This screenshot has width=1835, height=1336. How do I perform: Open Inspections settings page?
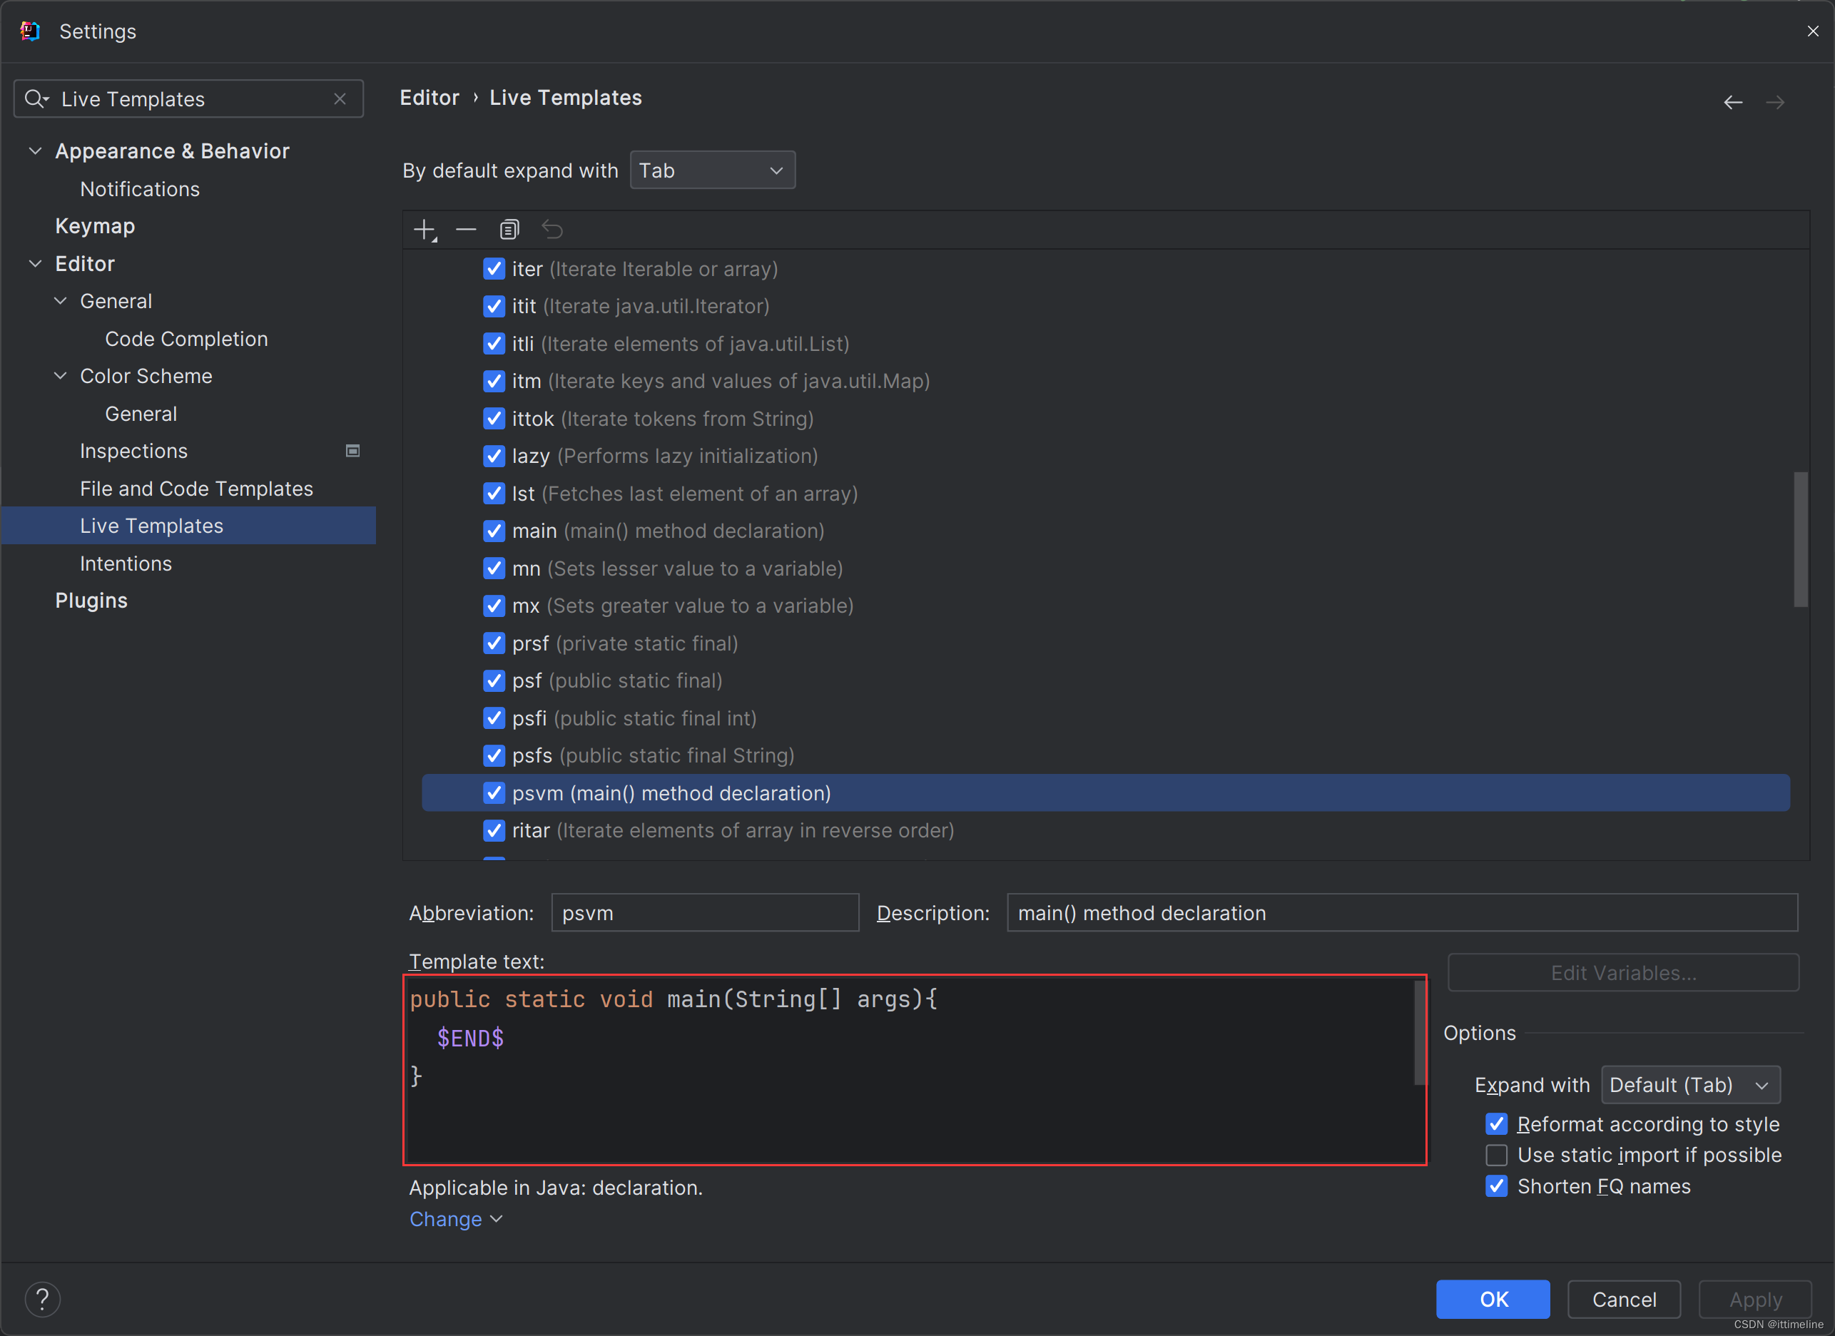click(133, 452)
